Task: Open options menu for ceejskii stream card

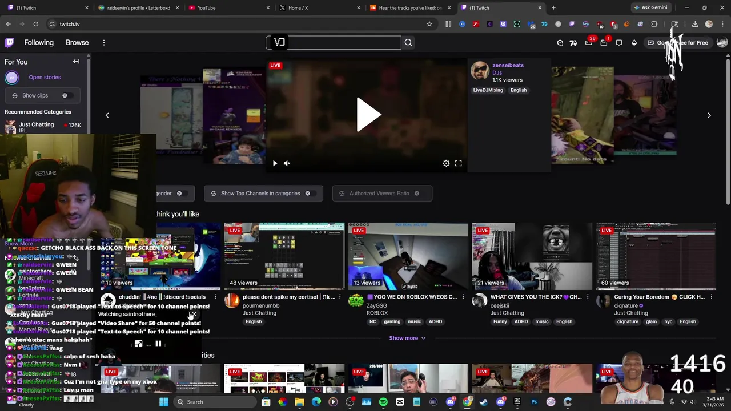Action: point(588,297)
